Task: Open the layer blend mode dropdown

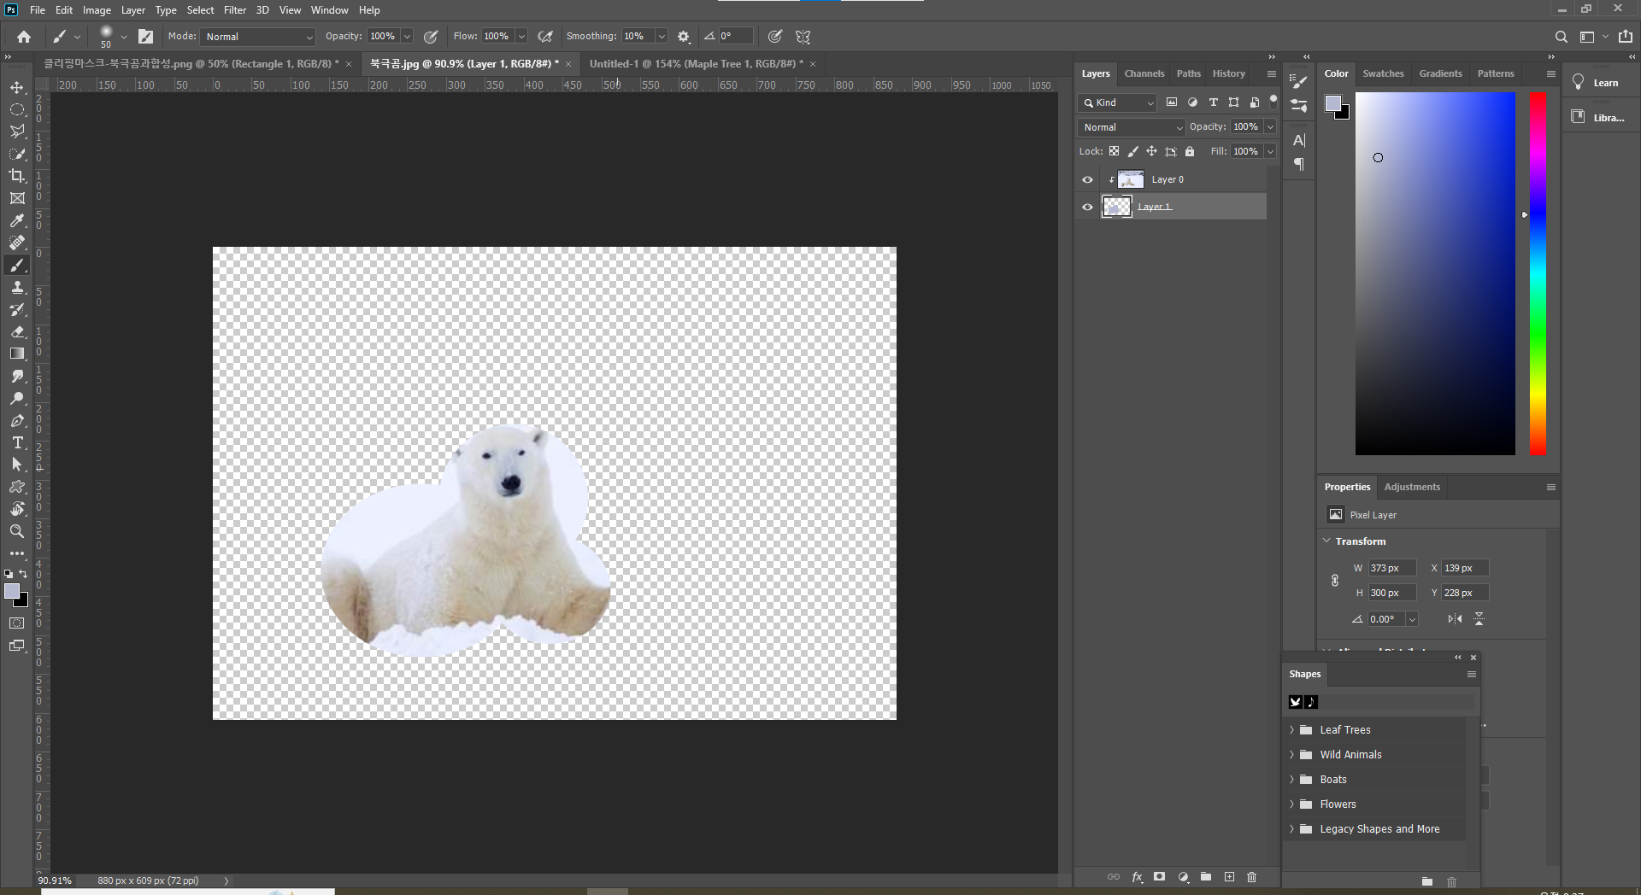Action: coord(1132,127)
